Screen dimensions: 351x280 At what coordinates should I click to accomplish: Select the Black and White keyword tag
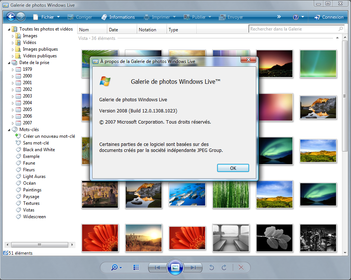(39, 150)
